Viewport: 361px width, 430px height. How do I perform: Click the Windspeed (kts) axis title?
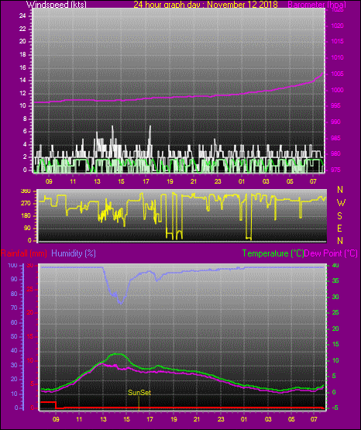pyautogui.click(x=57, y=4)
